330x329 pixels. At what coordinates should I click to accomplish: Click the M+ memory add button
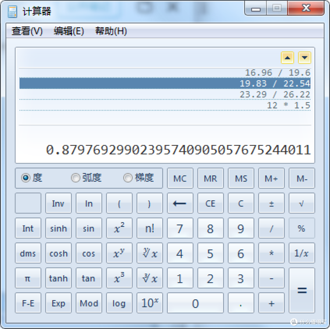(271, 178)
